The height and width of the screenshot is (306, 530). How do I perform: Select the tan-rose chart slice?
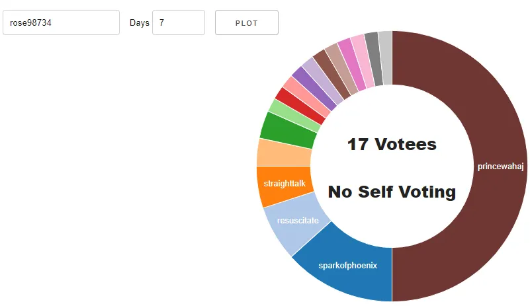[341, 69]
